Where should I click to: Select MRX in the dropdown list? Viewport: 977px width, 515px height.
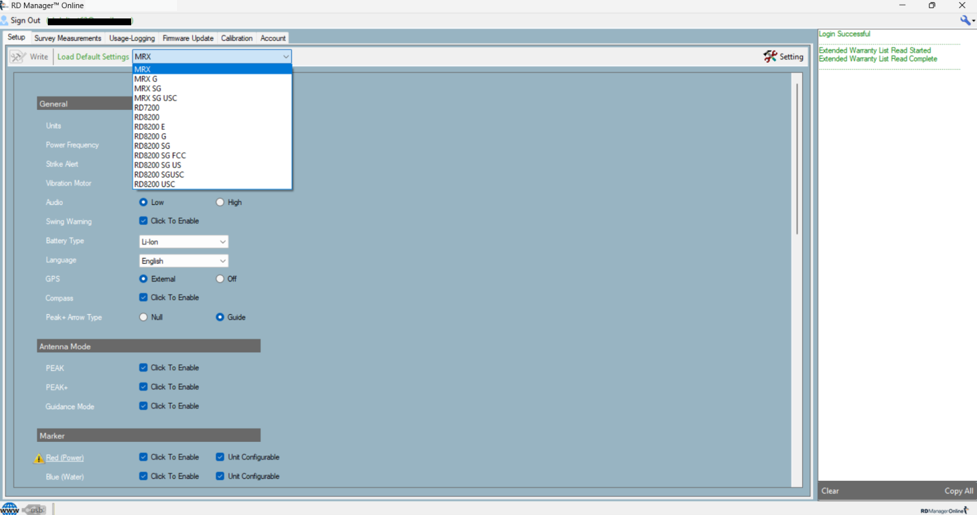(x=212, y=69)
